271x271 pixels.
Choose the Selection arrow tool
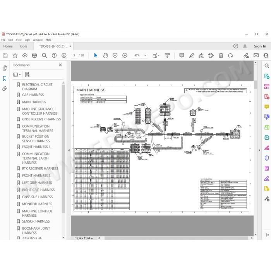click(x=95, y=55)
